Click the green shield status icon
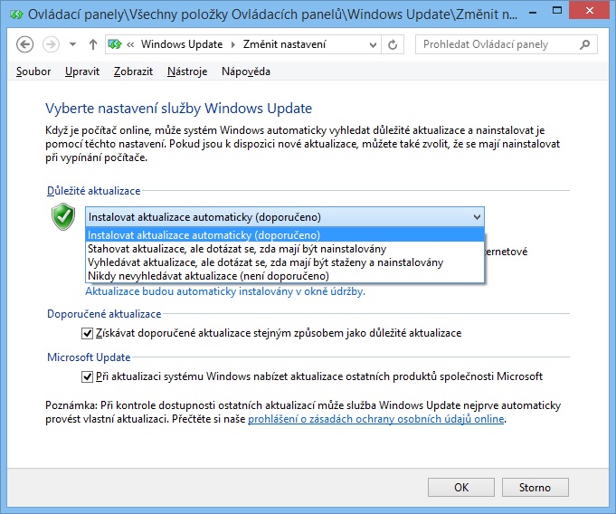Viewport: 616px width, 514px height. [x=63, y=216]
